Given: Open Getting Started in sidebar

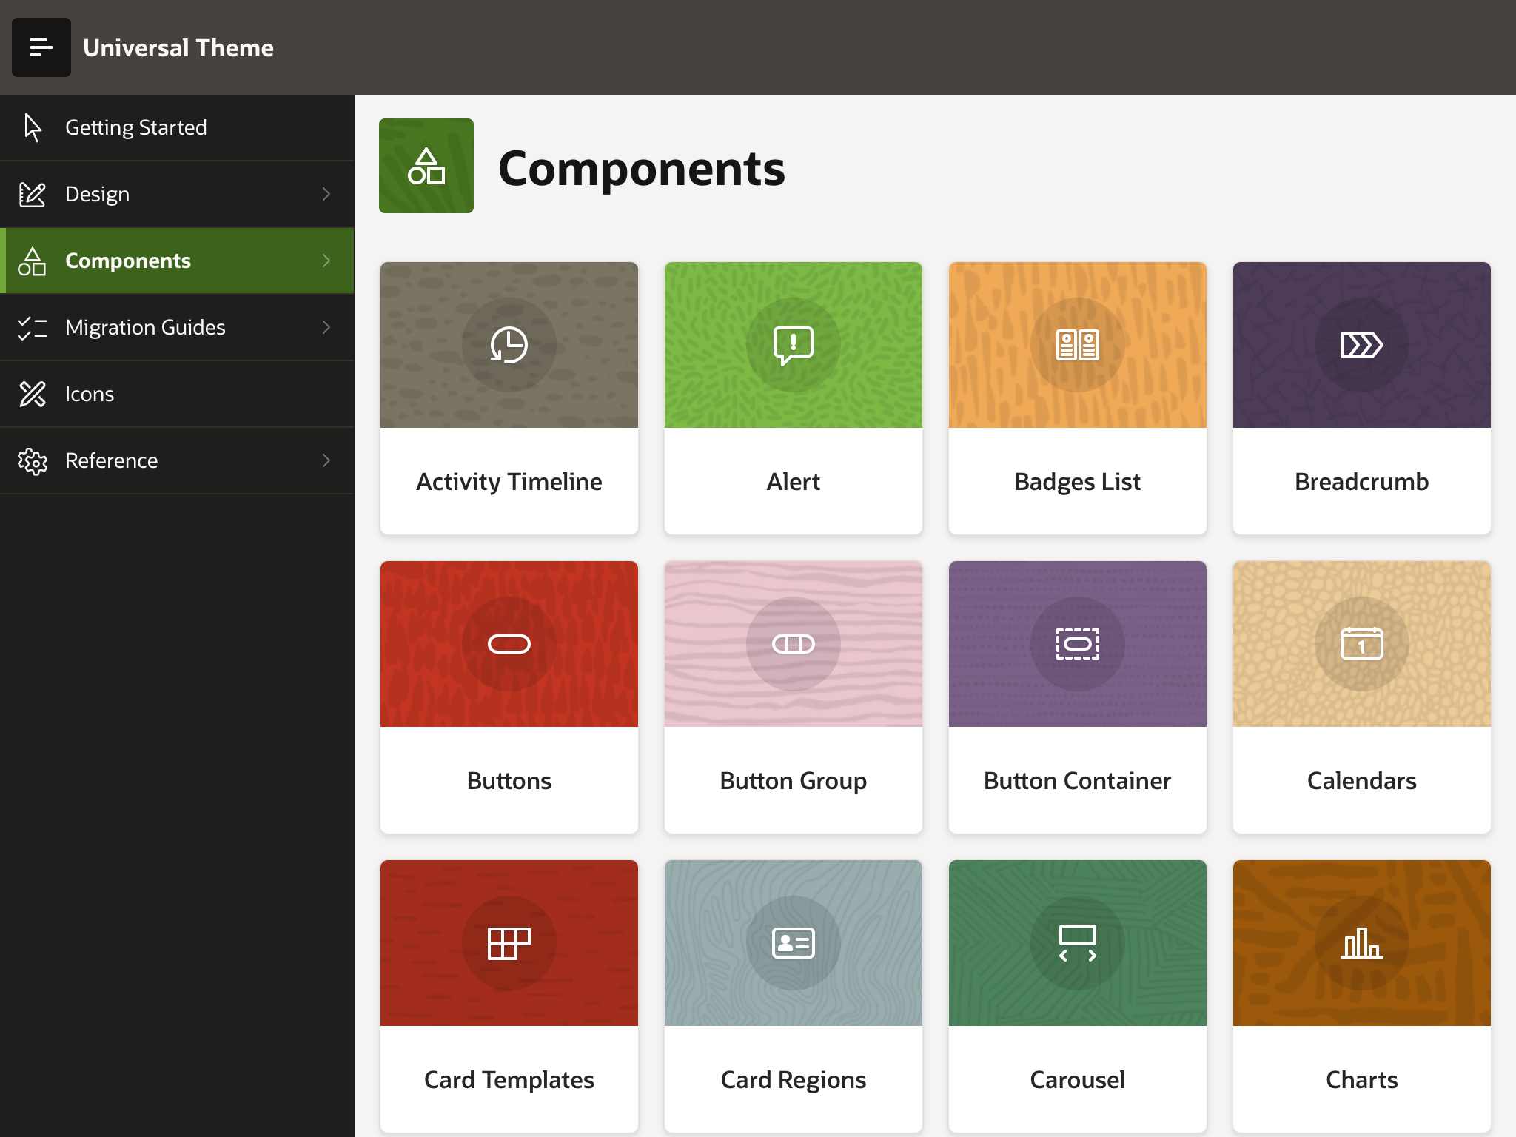Looking at the screenshot, I should 136,127.
